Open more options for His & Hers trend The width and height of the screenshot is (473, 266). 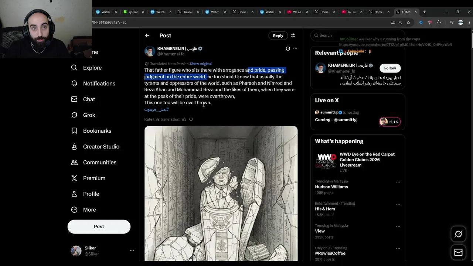(398, 204)
